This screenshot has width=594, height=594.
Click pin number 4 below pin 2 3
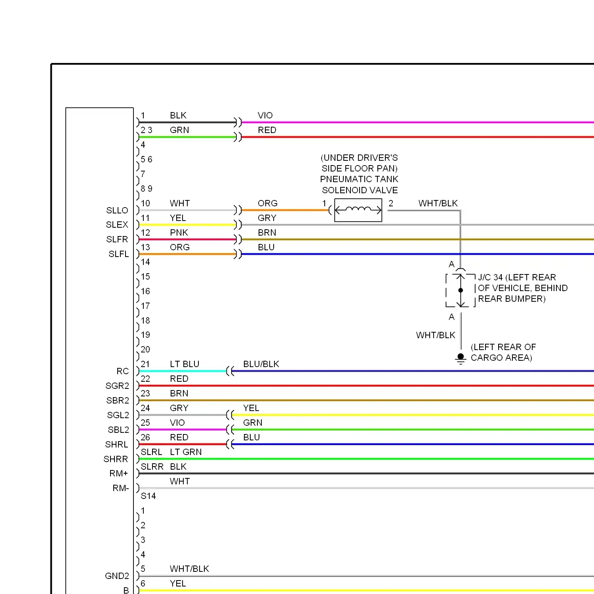coord(143,145)
